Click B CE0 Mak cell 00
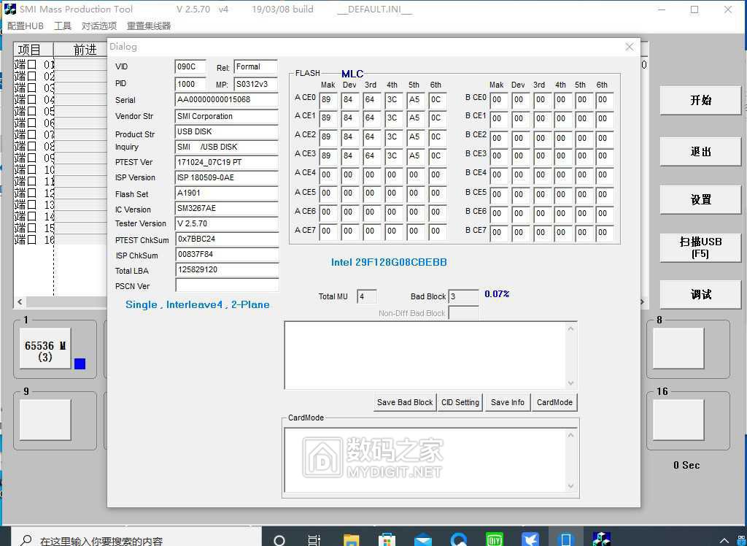The height and width of the screenshot is (546, 747). pos(499,100)
